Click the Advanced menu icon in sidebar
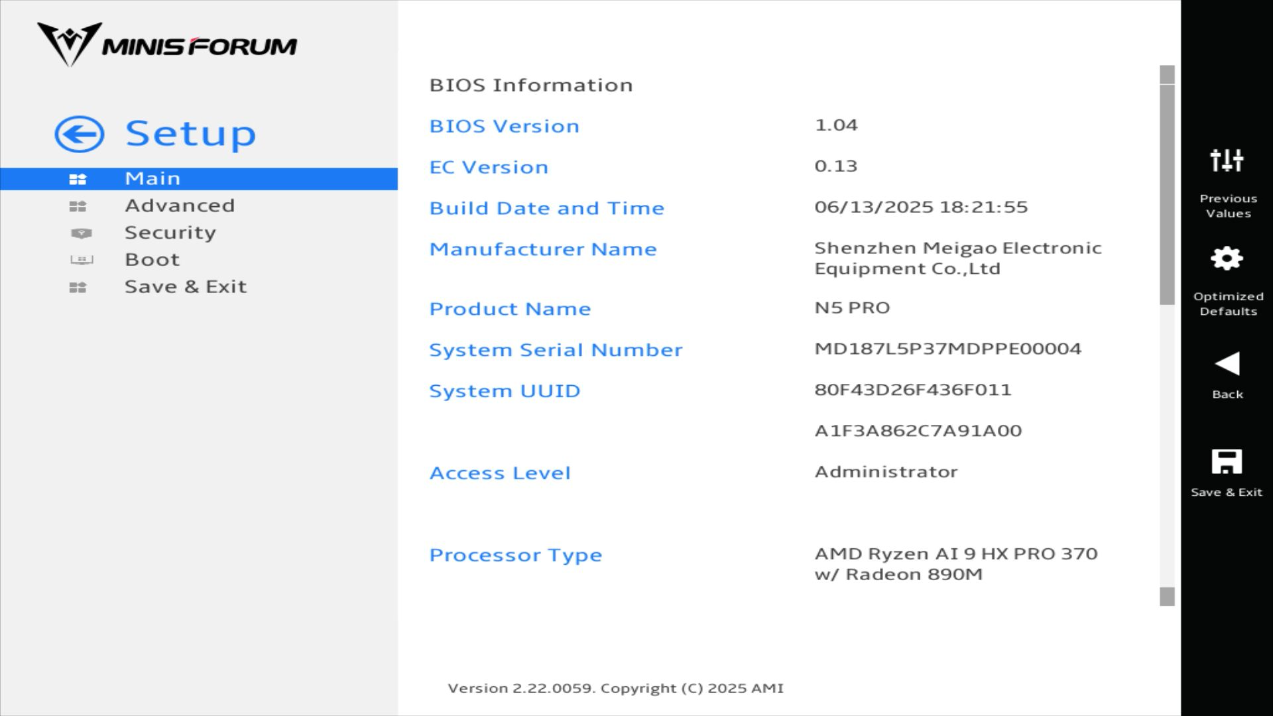 coord(78,206)
